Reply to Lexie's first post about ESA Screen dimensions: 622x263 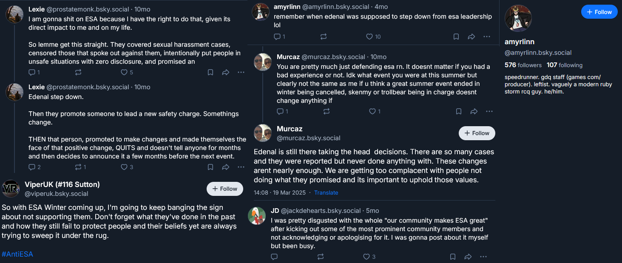click(x=34, y=72)
